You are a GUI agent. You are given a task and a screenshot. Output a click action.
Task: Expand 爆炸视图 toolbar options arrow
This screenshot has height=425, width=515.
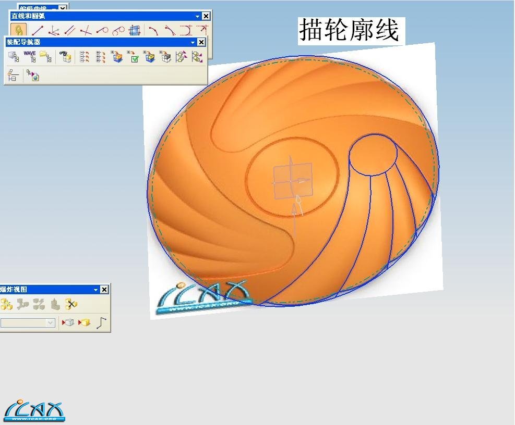pyautogui.click(x=96, y=290)
